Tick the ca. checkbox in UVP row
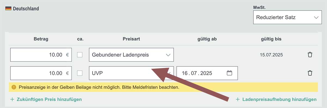Image resolution: width=327 pixels, height=108 pixels. [x=80, y=73]
